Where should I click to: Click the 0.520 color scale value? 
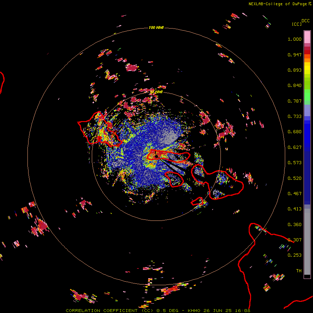coord(295,178)
